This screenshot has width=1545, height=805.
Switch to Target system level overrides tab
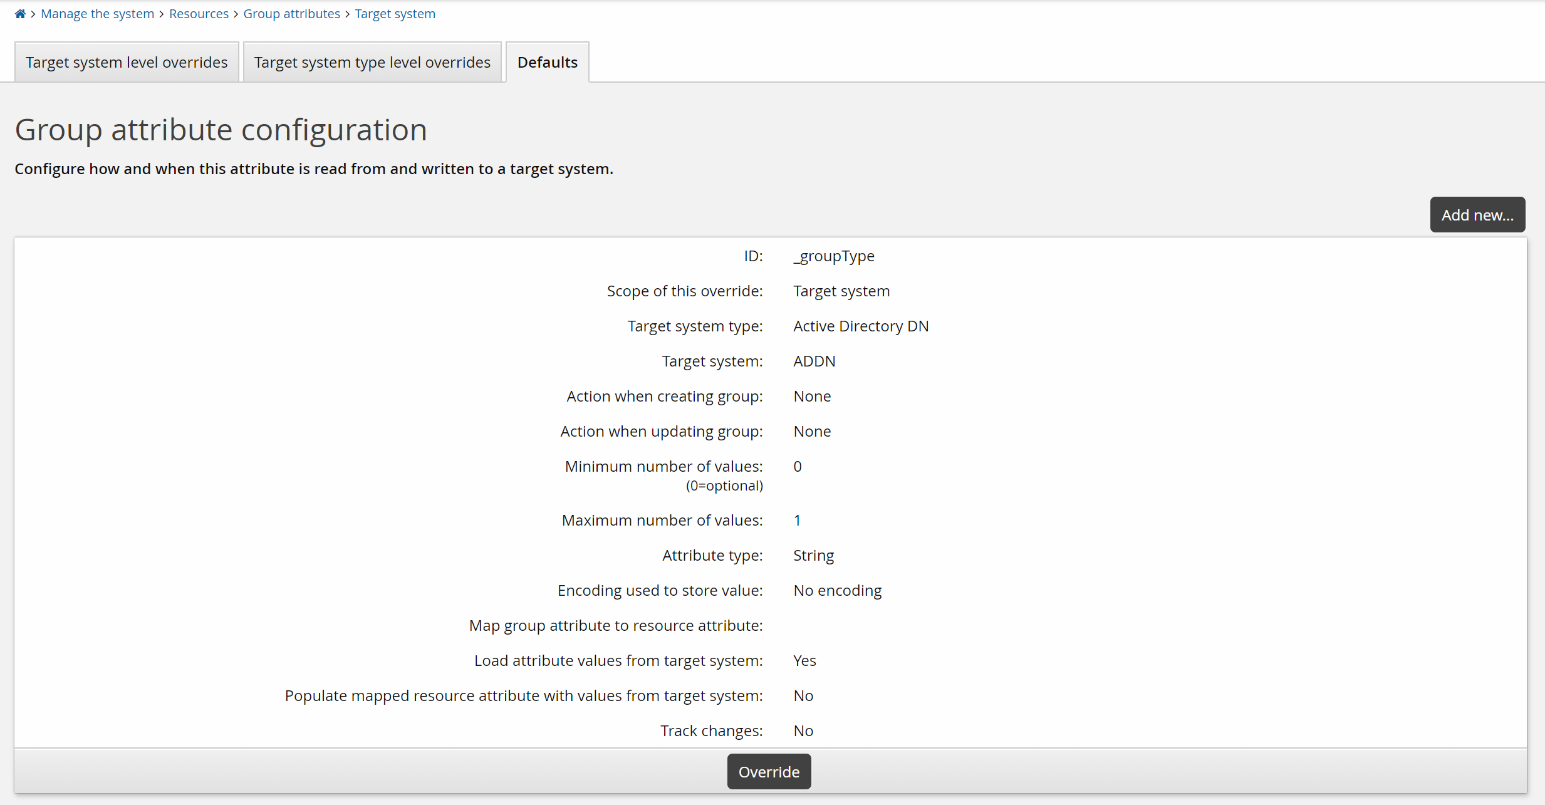coord(127,62)
